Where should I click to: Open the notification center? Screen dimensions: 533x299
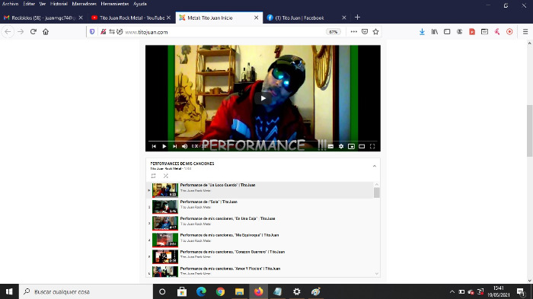521,291
